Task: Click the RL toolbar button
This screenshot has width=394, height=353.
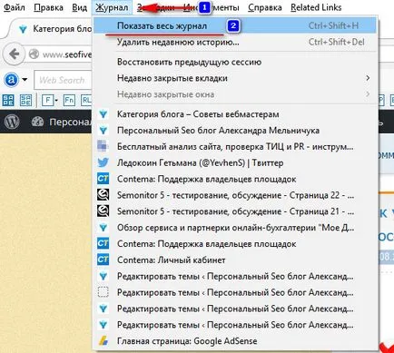Action: click(86, 100)
